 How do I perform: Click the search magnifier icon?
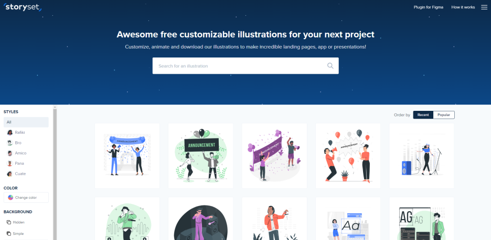click(x=330, y=65)
